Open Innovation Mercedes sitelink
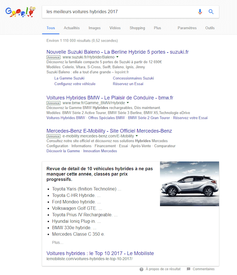The height and width of the screenshot is (275, 237). (x=100, y=151)
